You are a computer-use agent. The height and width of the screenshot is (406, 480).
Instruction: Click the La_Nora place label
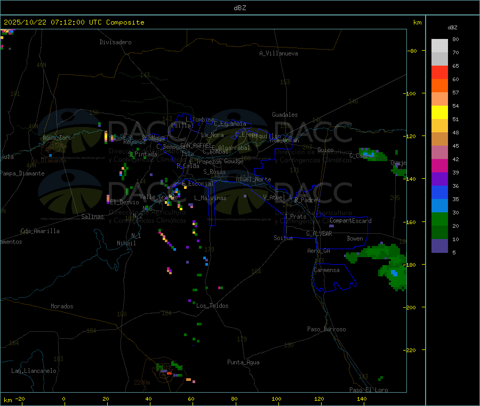click(213, 135)
